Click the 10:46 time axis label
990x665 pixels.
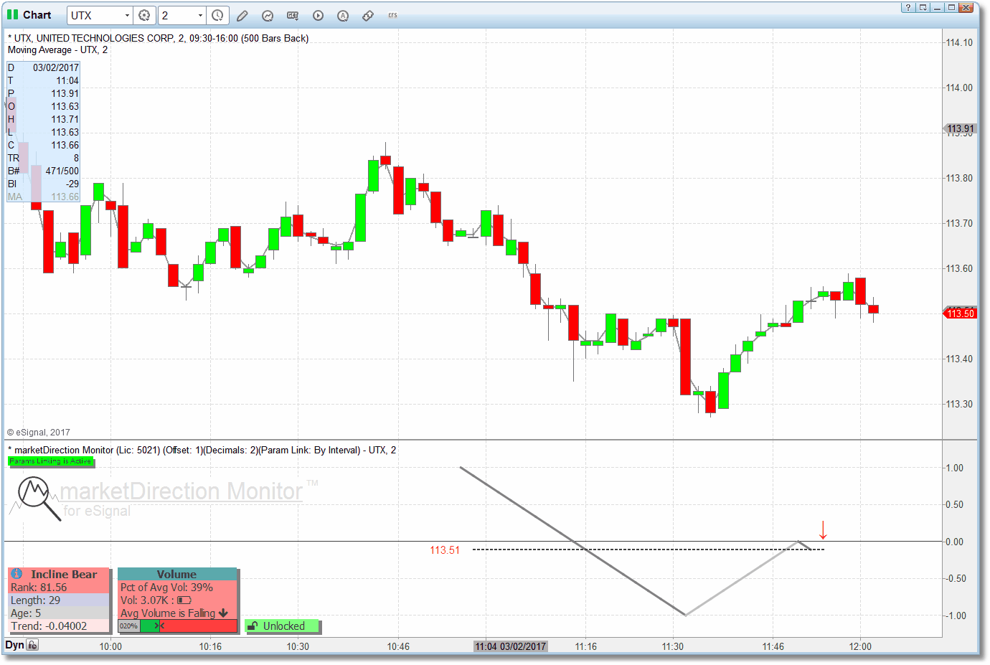(x=398, y=646)
